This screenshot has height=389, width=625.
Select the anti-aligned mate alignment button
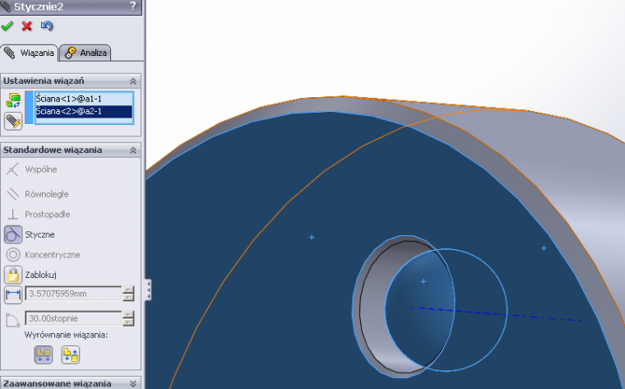click(x=71, y=354)
